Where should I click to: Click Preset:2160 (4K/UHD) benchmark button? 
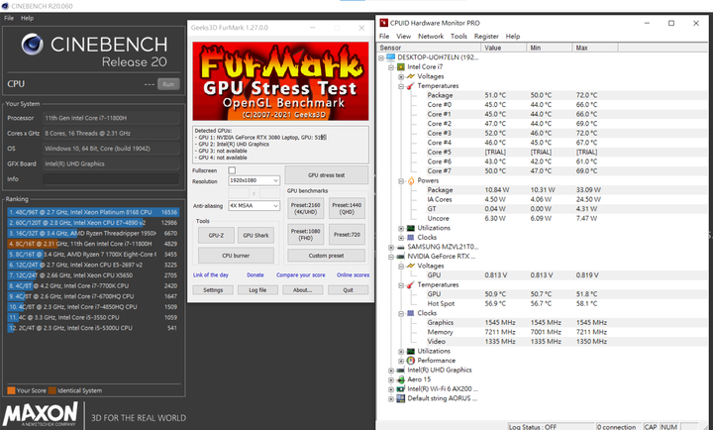tap(306, 208)
